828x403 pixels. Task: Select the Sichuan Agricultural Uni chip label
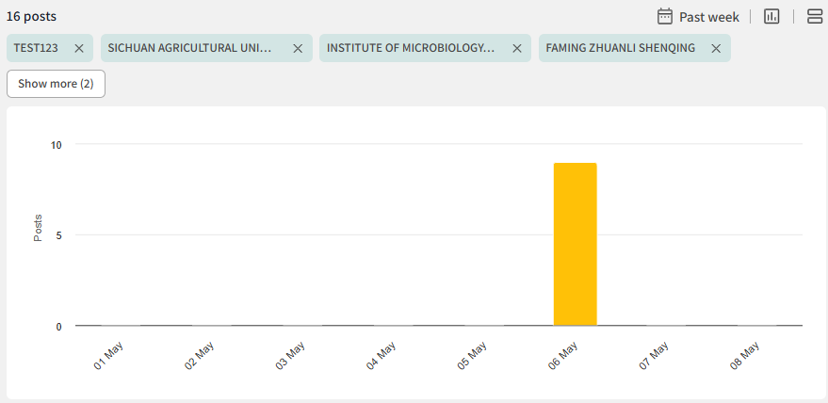point(189,48)
